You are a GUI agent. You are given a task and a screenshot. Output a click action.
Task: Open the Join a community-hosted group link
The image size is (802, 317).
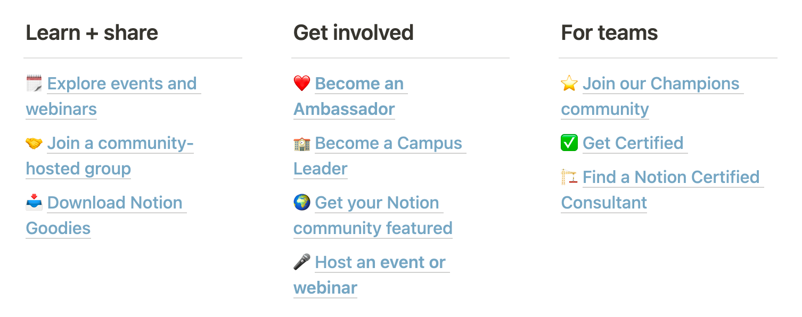tap(120, 143)
